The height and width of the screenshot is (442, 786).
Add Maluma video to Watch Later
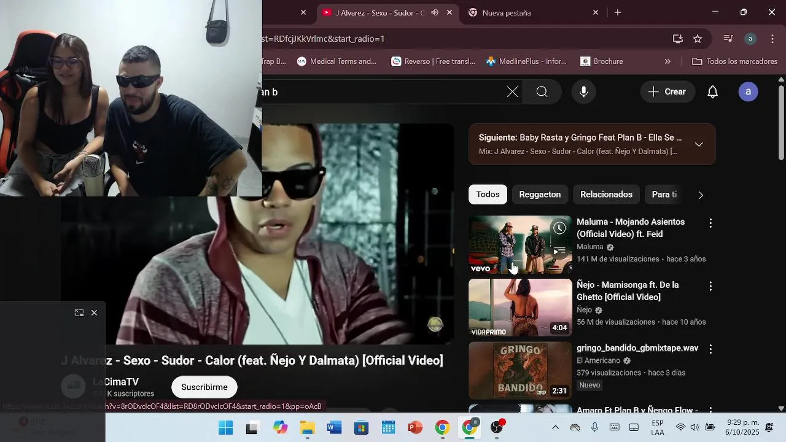coord(559,228)
